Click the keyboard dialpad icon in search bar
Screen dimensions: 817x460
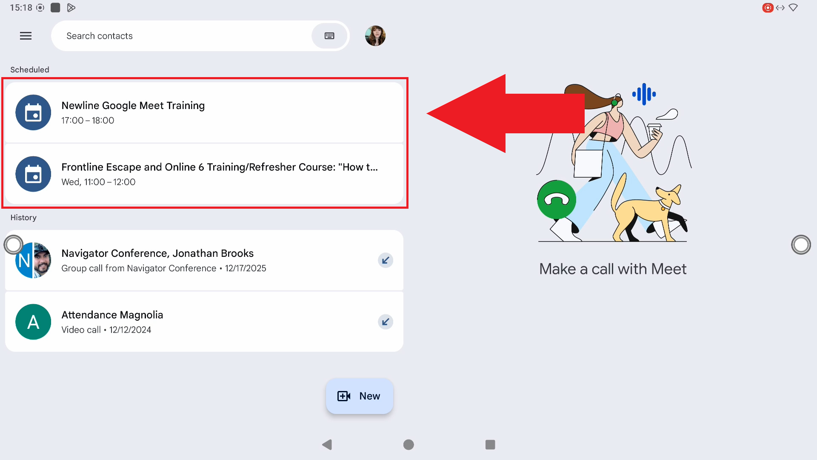tap(329, 36)
